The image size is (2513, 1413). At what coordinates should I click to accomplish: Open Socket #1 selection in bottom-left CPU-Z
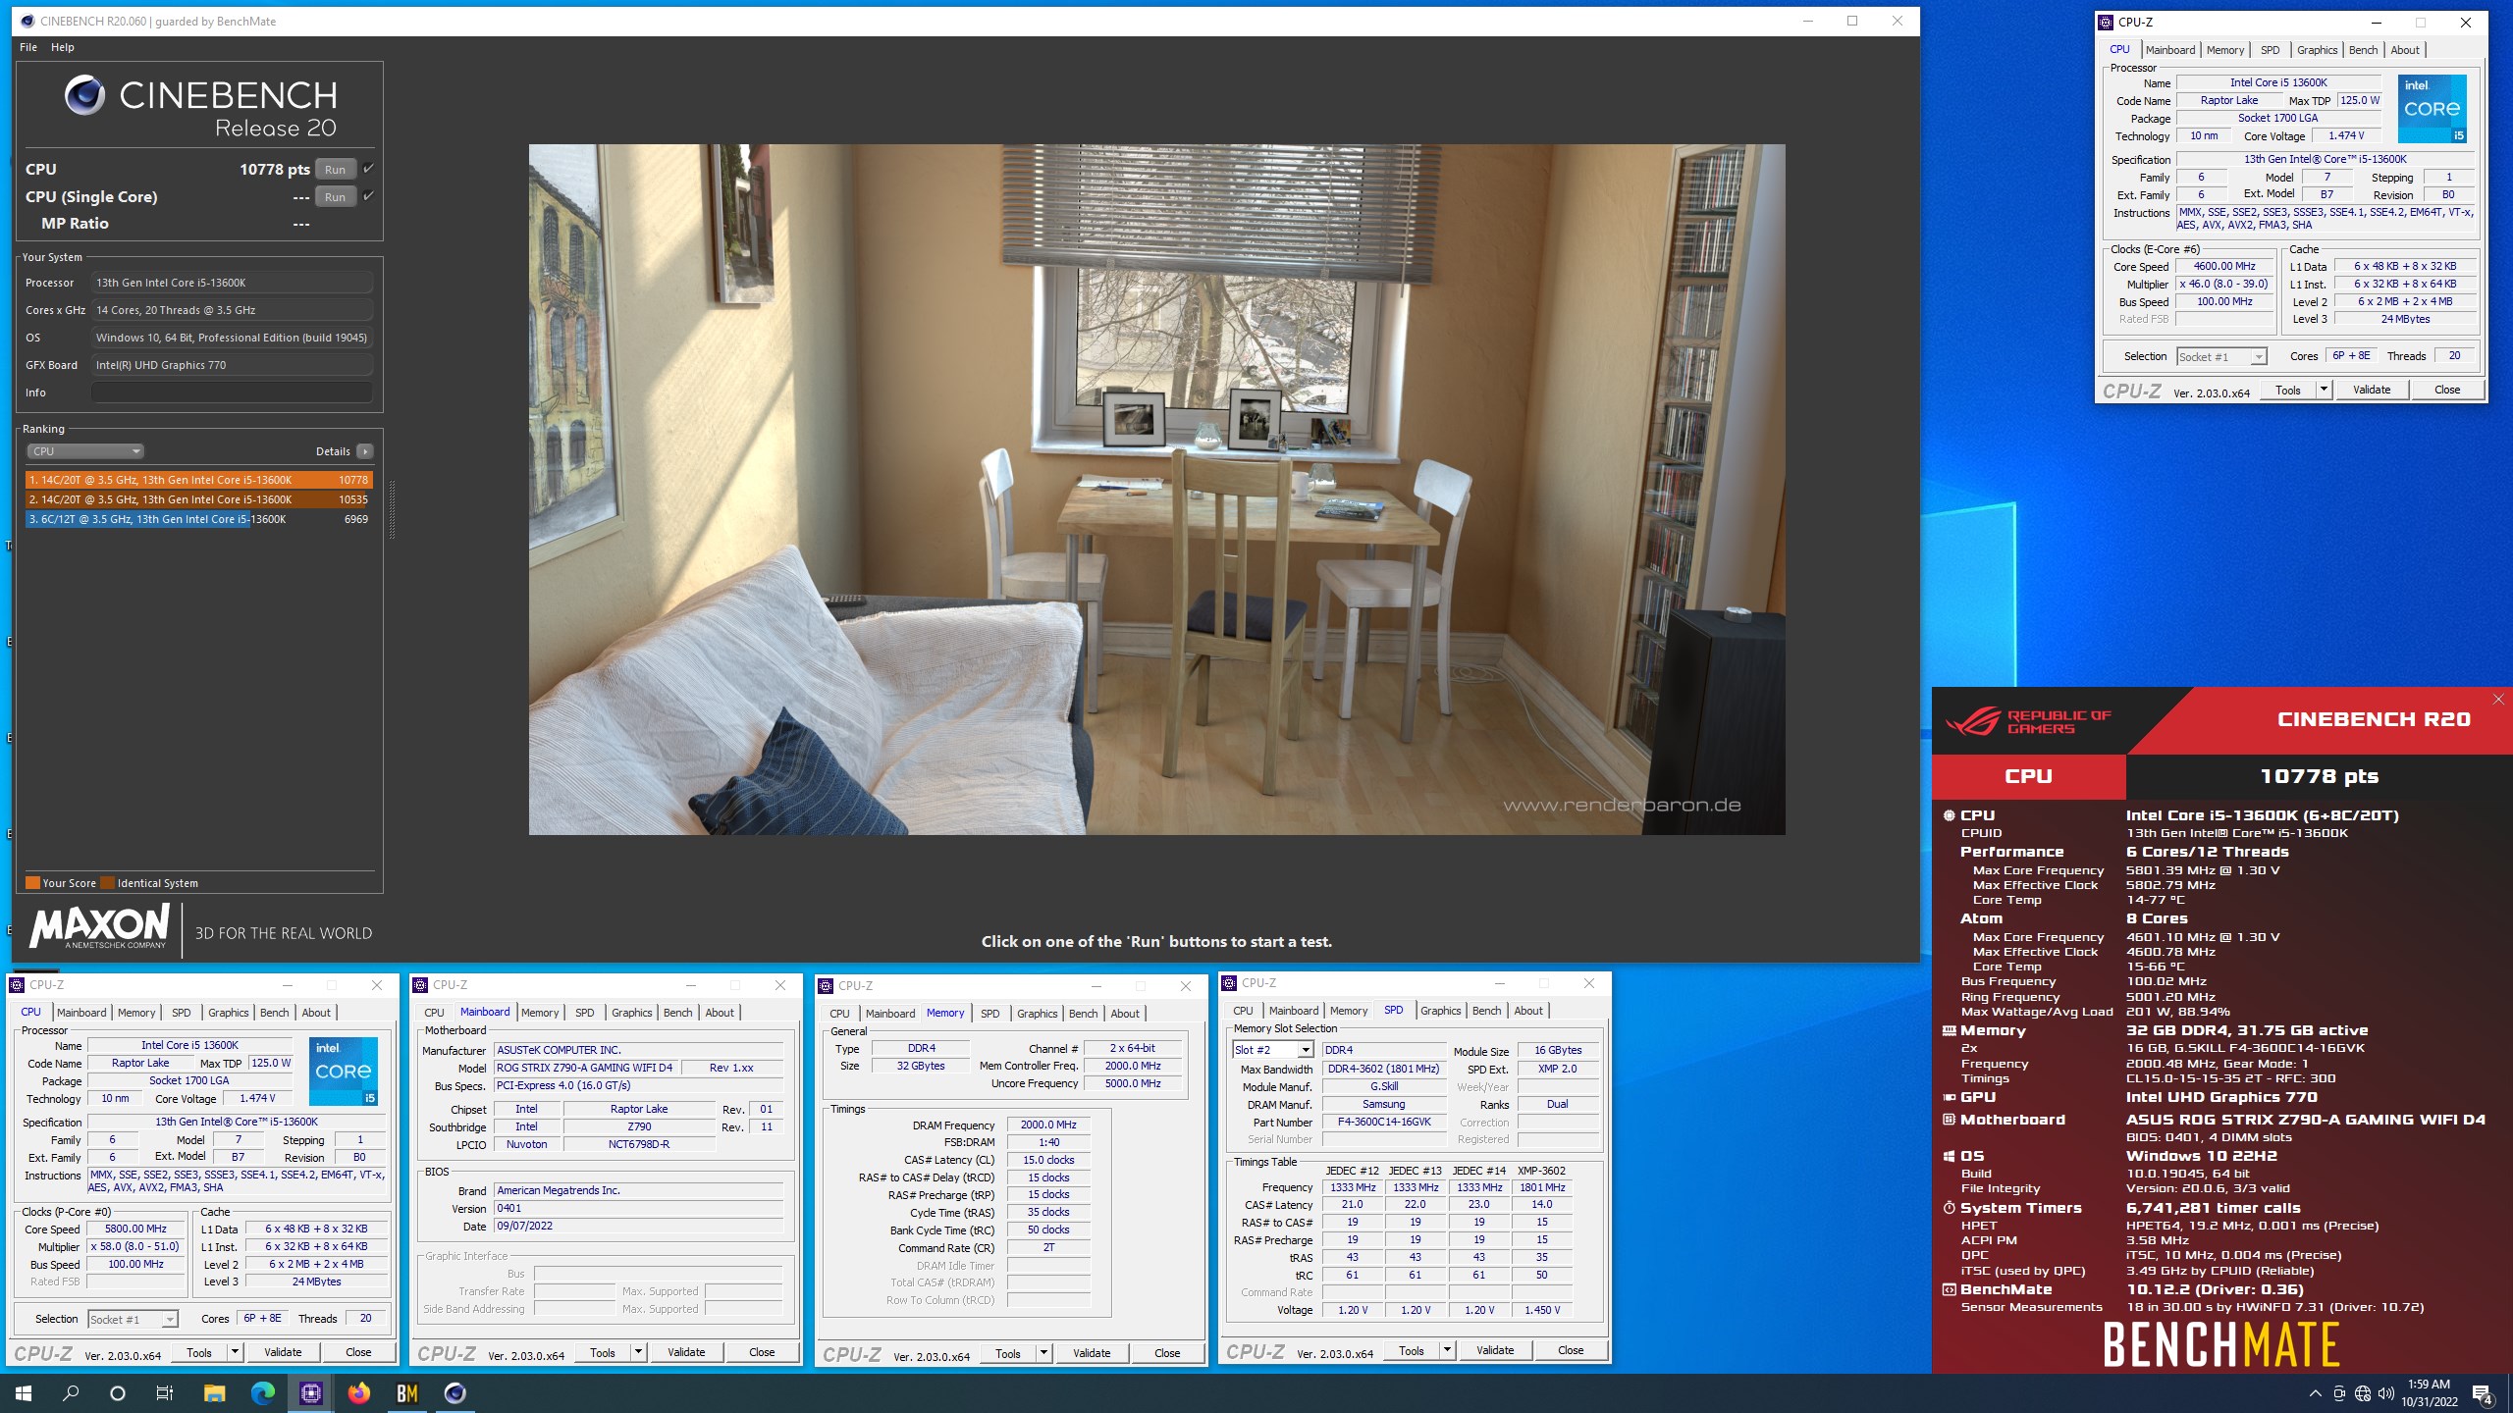tap(133, 1320)
